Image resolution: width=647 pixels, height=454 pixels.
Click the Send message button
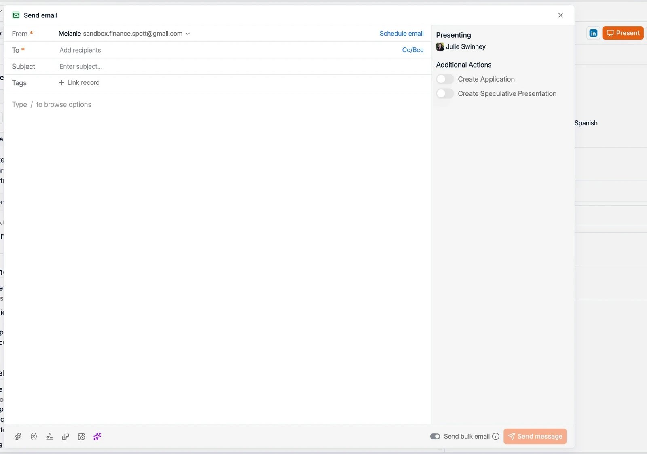535,437
